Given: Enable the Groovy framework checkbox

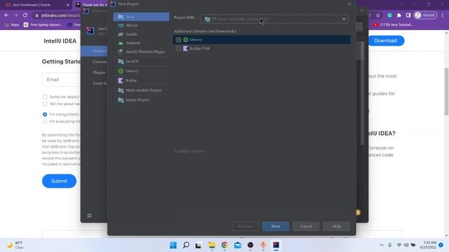Looking at the screenshot, I should tap(178, 40).
